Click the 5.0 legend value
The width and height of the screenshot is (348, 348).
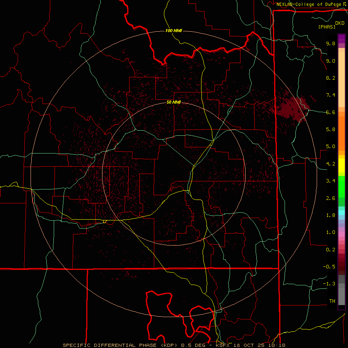click(331, 147)
